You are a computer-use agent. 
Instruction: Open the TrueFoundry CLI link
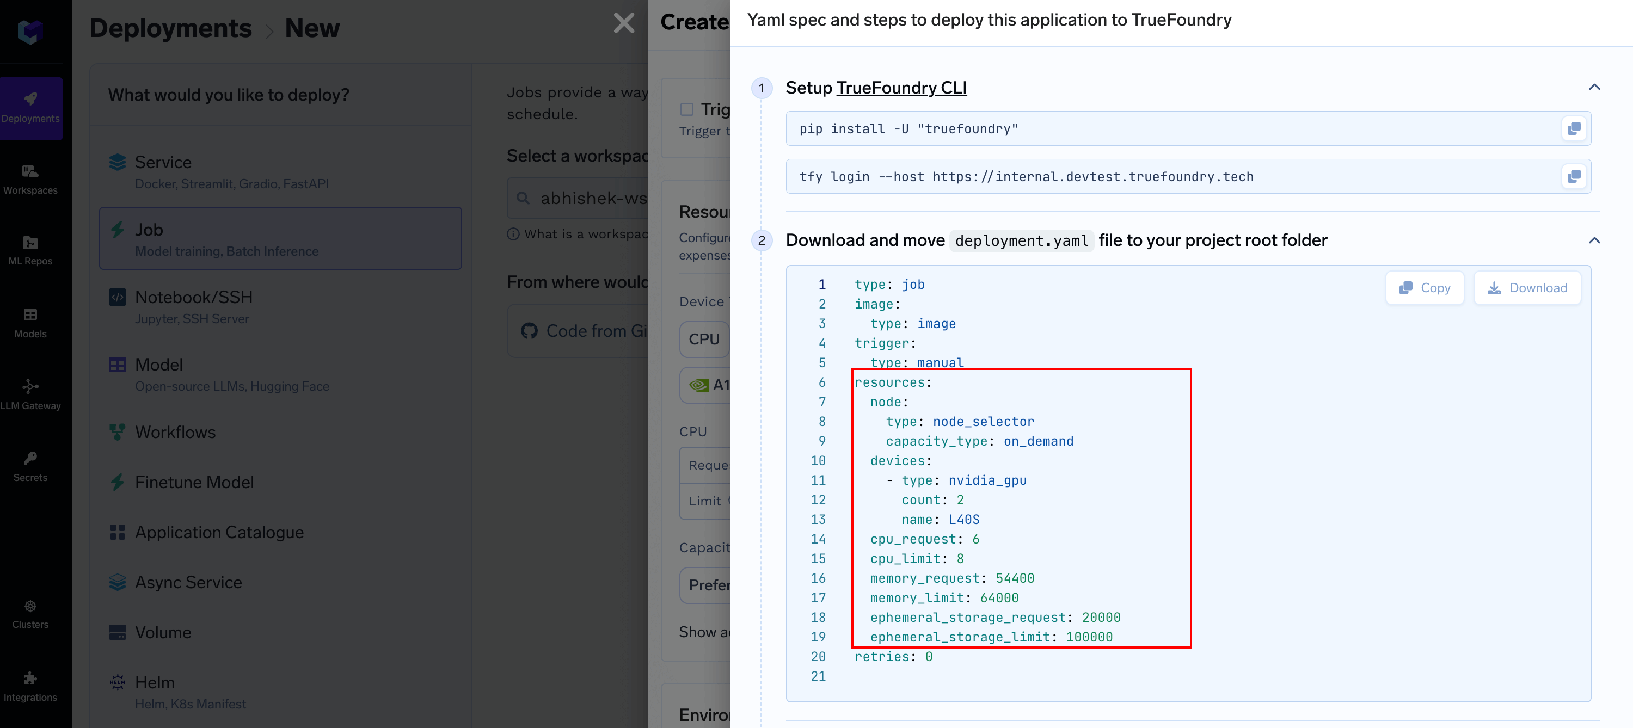click(x=901, y=88)
